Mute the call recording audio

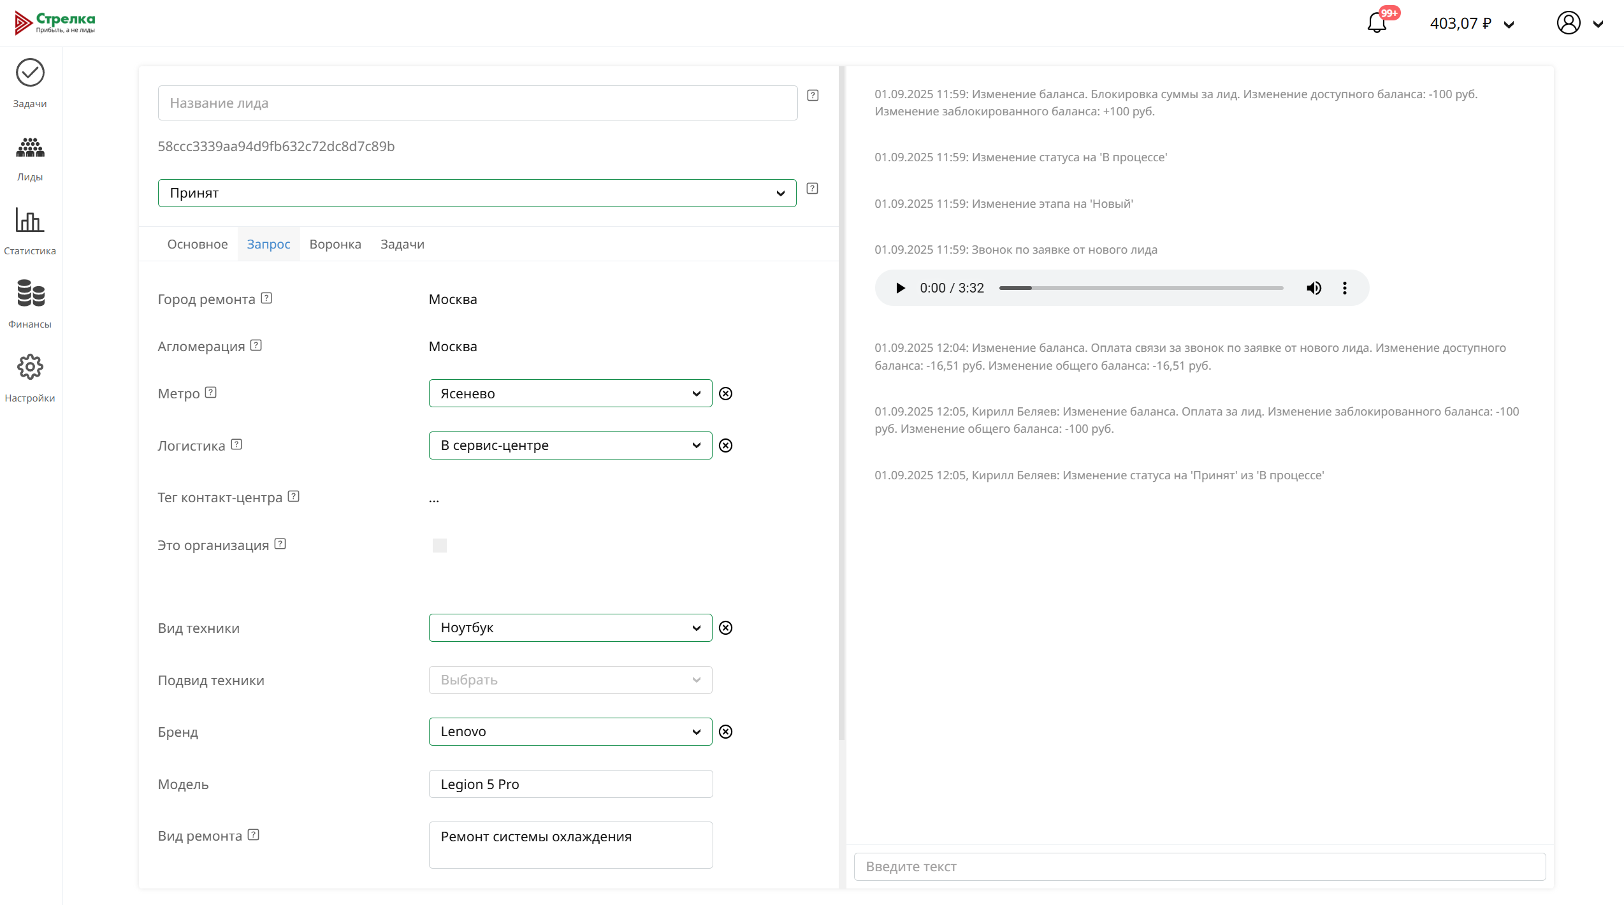[1314, 288]
